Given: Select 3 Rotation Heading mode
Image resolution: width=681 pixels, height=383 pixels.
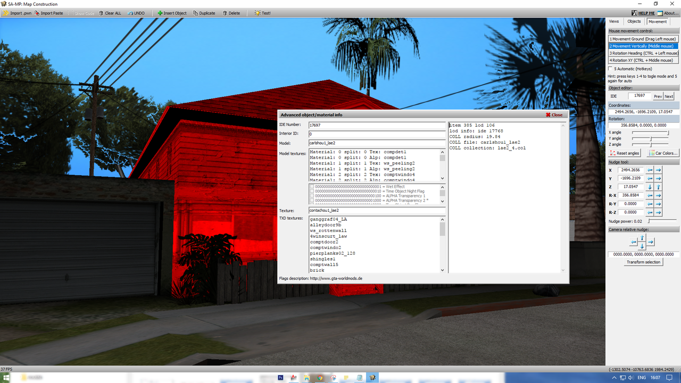Looking at the screenshot, I should point(643,53).
